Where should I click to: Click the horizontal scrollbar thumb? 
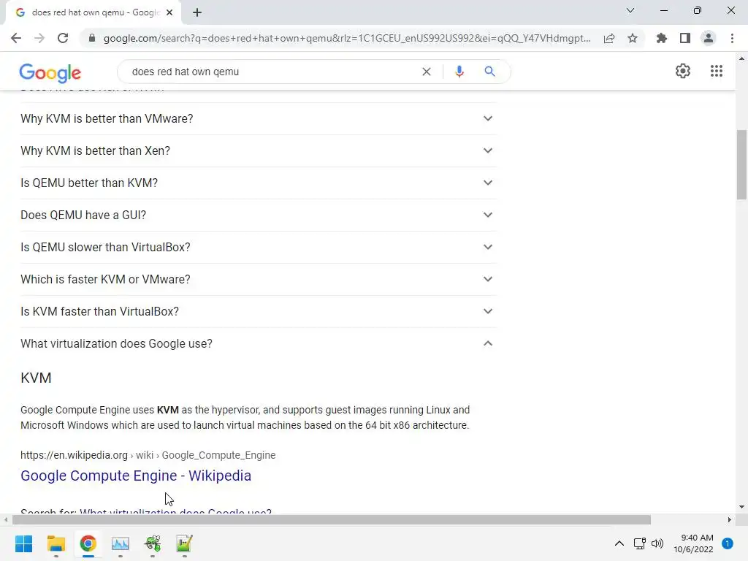click(x=332, y=519)
